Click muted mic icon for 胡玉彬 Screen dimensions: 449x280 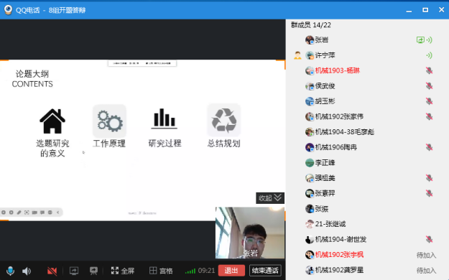(429, 101)
